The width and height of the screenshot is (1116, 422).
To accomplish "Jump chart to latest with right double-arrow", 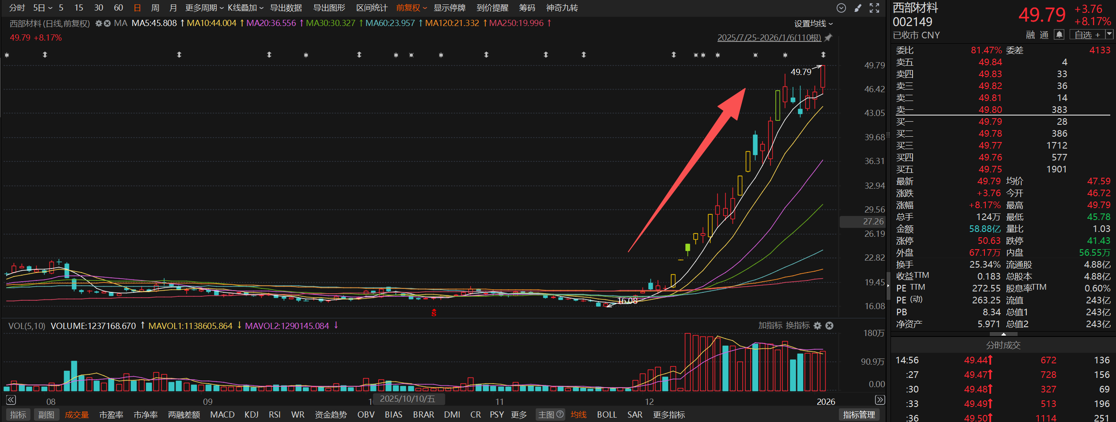I will pos(880,400).
